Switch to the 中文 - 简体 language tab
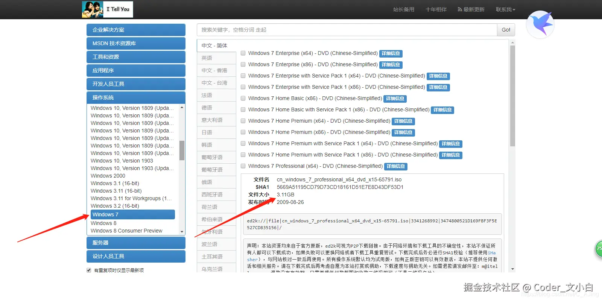 pos(216,46)
